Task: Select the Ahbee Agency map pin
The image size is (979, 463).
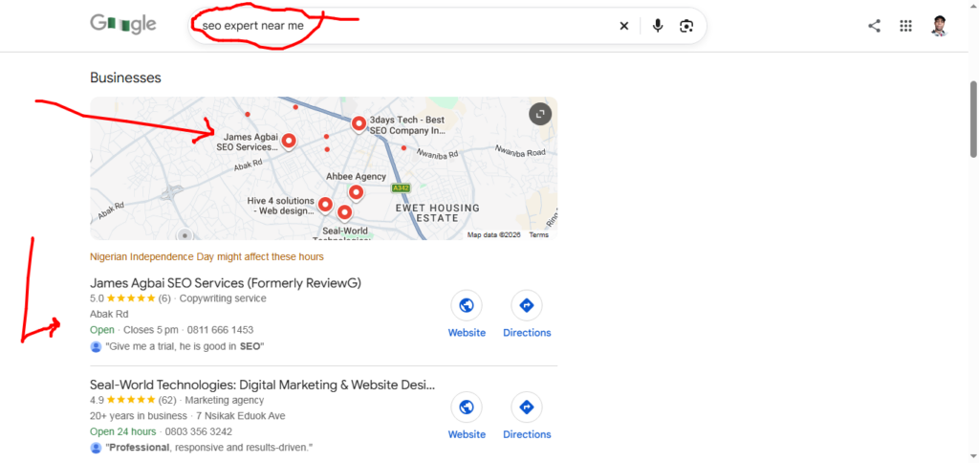Action: tap(356, 193)
